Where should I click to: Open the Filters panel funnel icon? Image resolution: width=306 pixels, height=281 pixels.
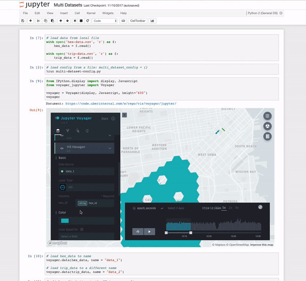pyautogui.click(x=67, y=131)
